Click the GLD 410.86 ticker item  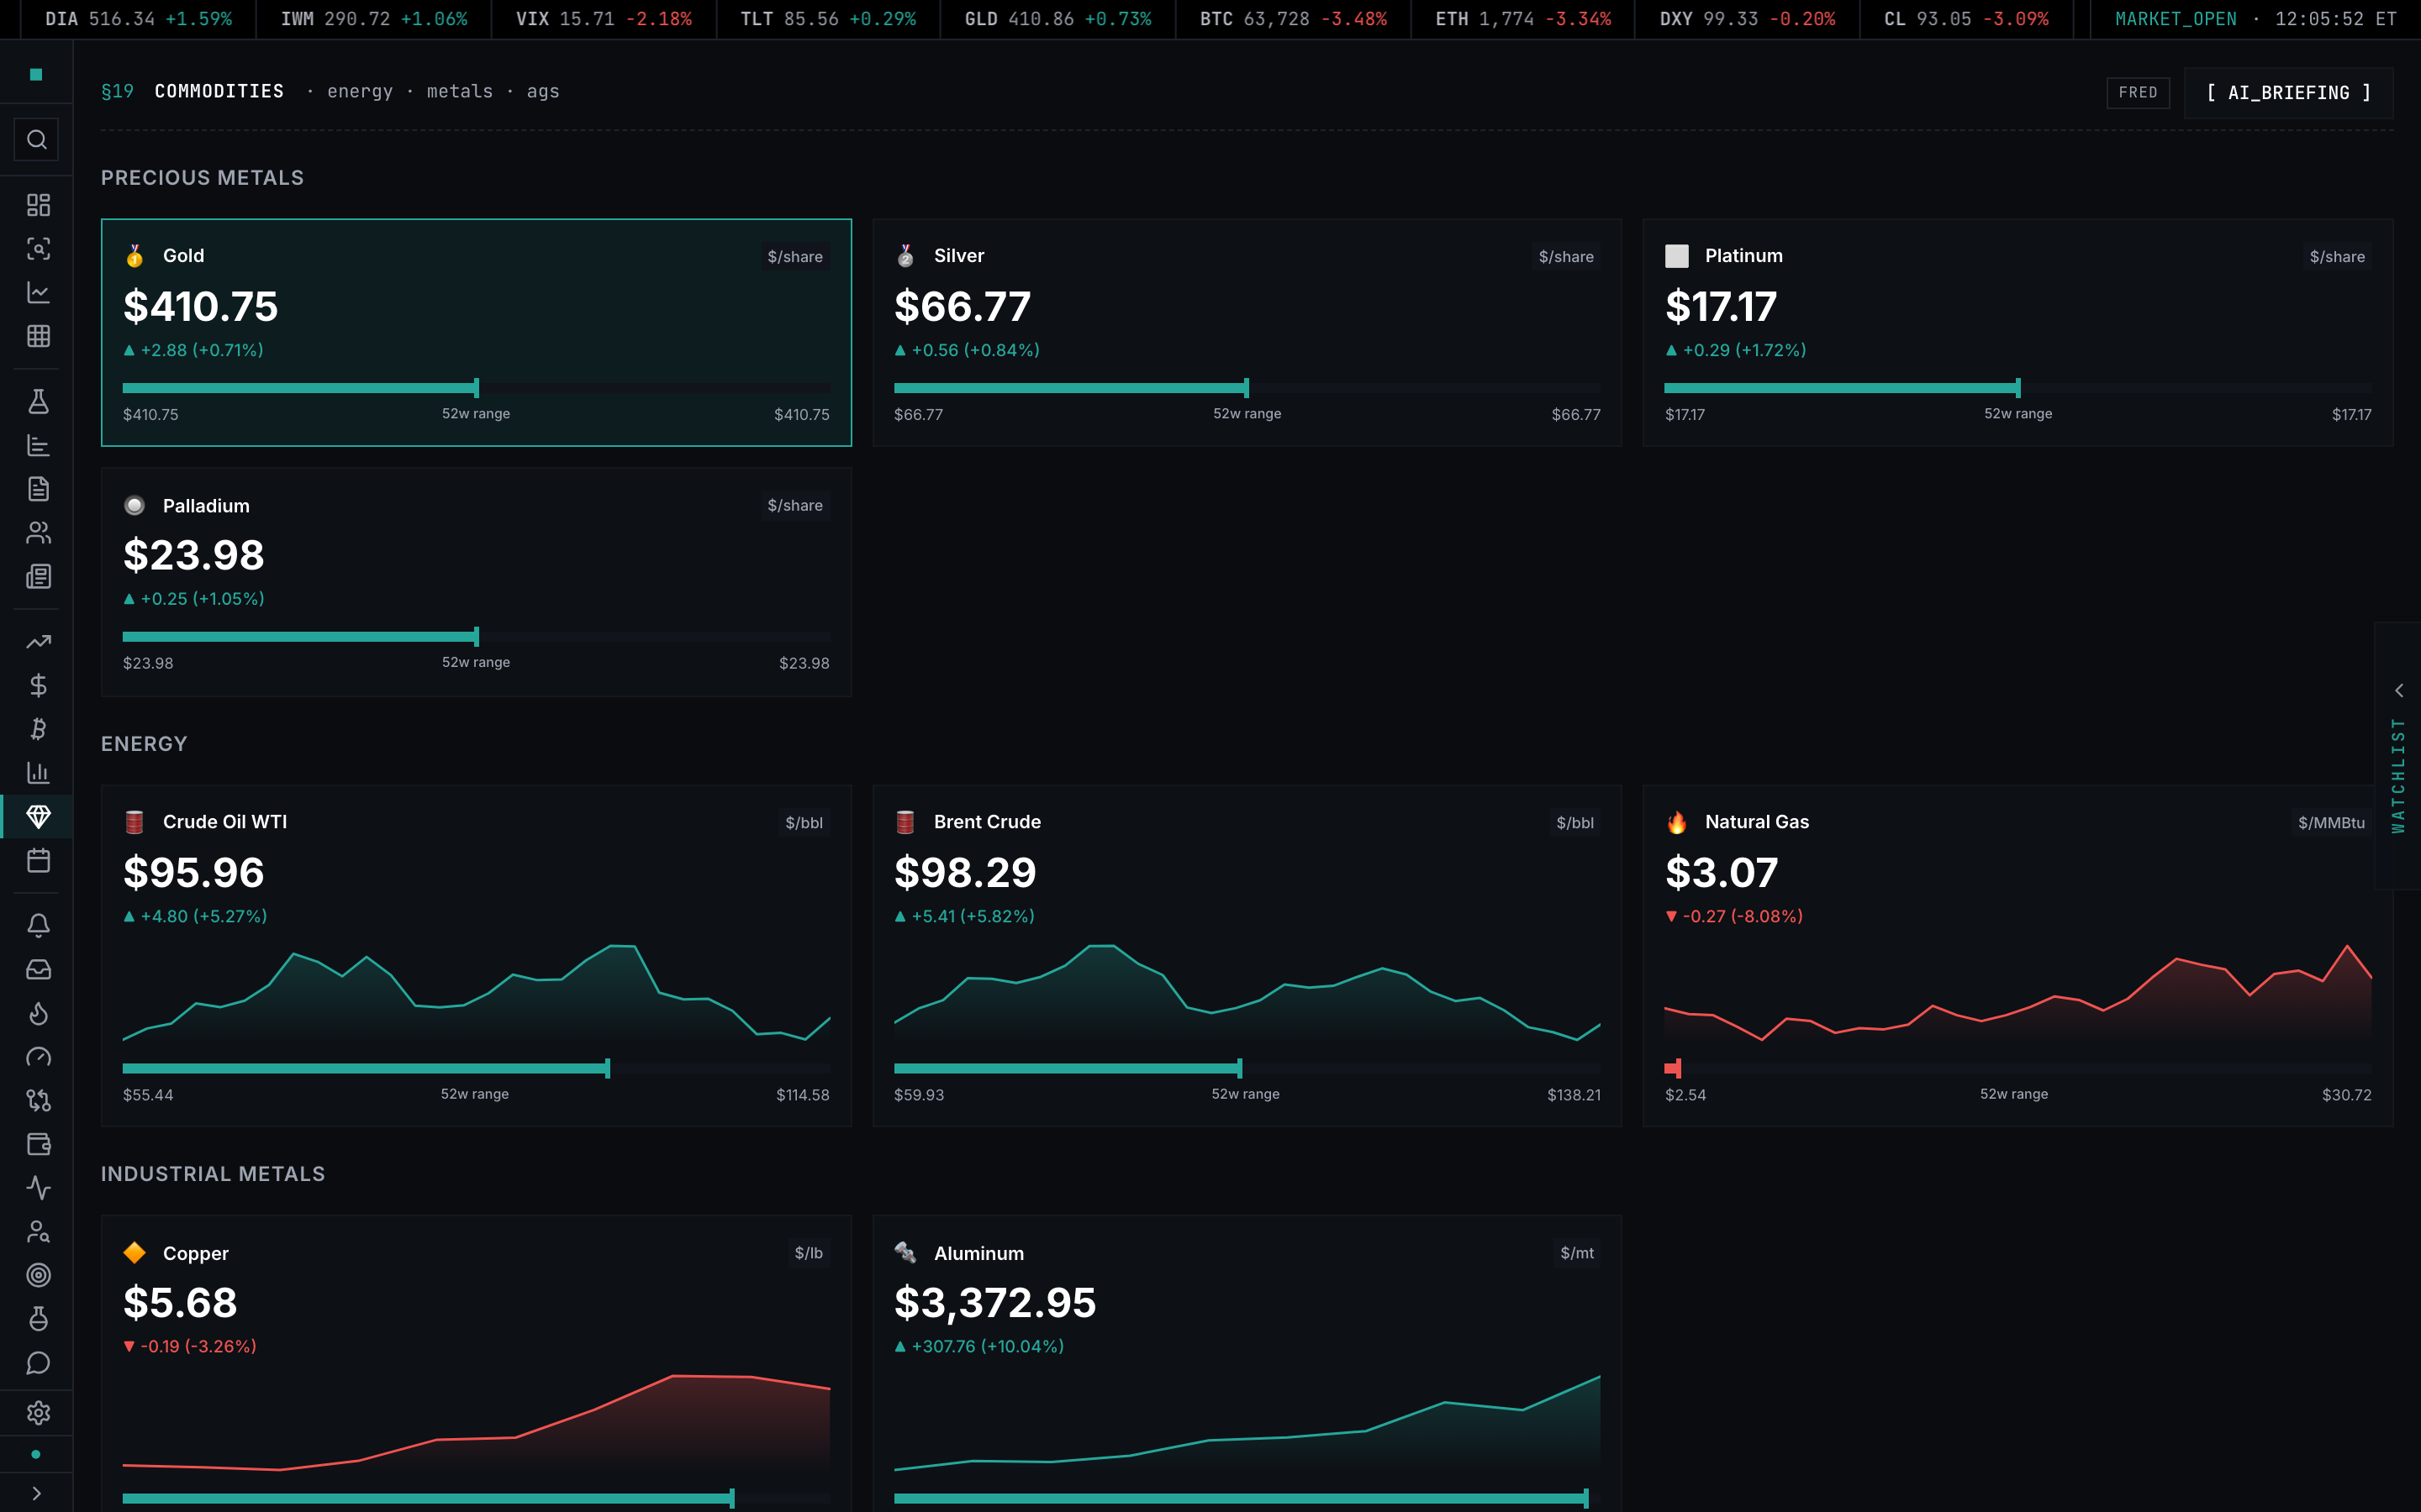pos(1058,19)
